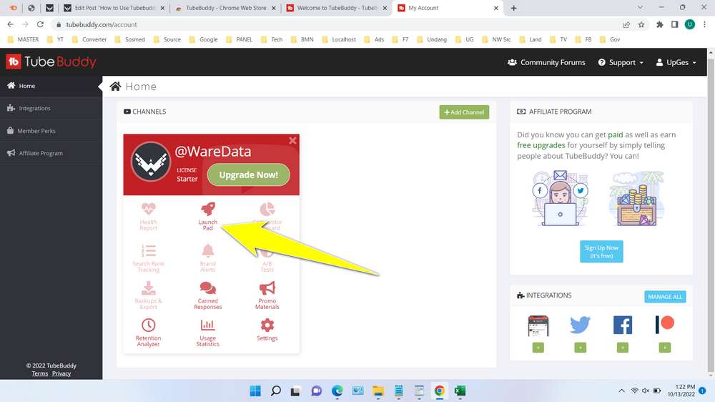Remove the @WareData channel card
Screen dimensions: 715x402
[292, 140]
